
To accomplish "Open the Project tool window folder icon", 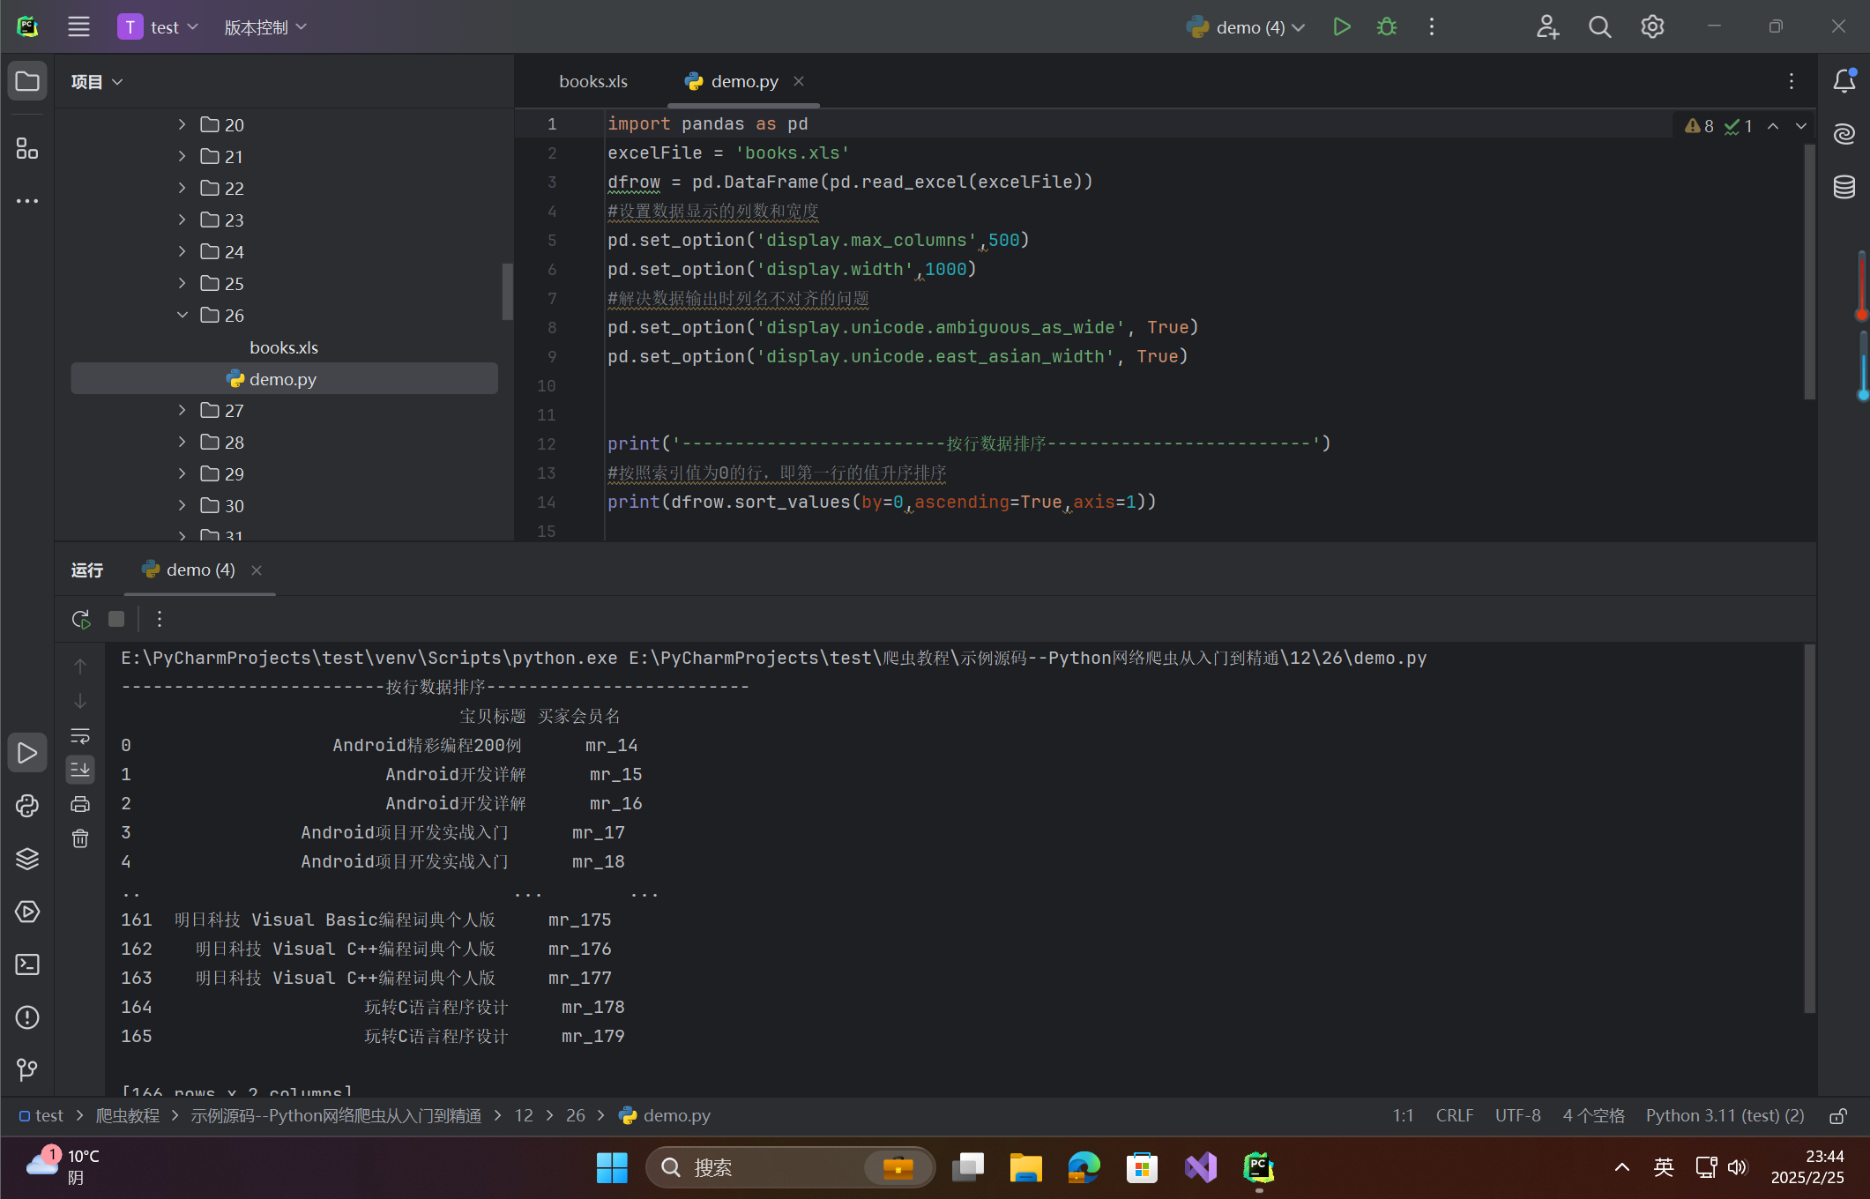I will point(27,81).
